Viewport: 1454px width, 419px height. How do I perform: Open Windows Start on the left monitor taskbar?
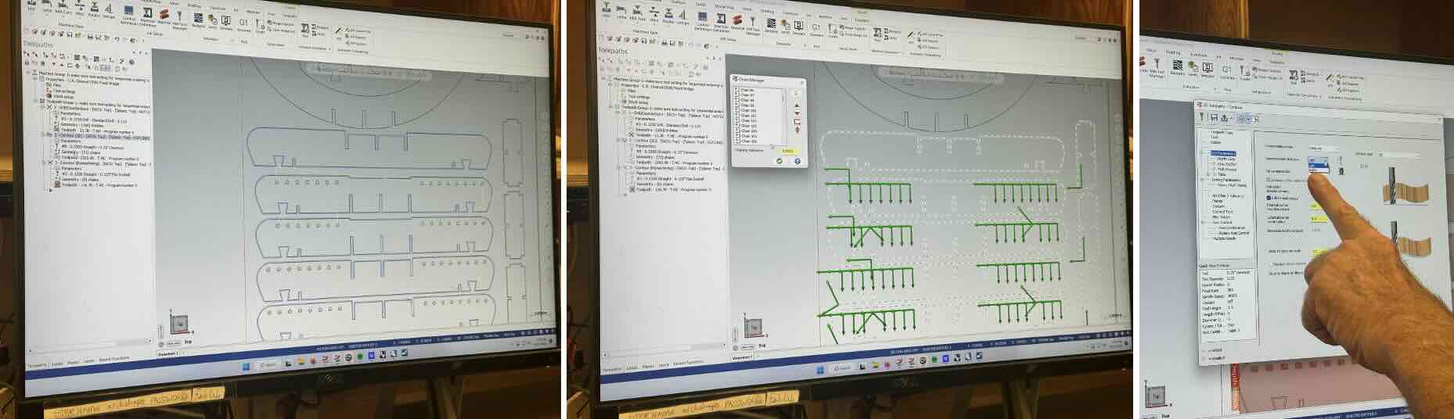click(x=246, y=365)
